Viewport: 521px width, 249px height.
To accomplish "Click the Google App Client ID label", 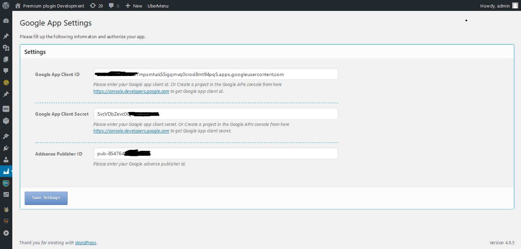I will (57, 74).
